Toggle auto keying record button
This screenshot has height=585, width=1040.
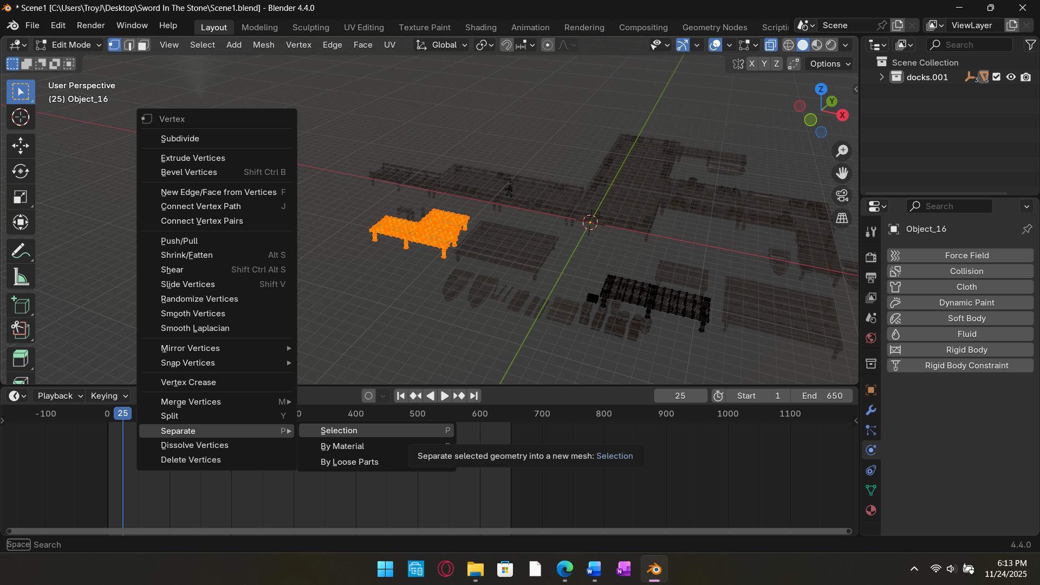click(368, 396)
